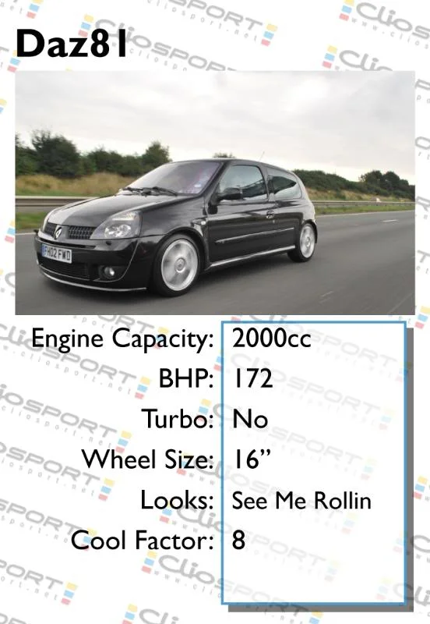Click the Turbo value No

click(250, 419)
